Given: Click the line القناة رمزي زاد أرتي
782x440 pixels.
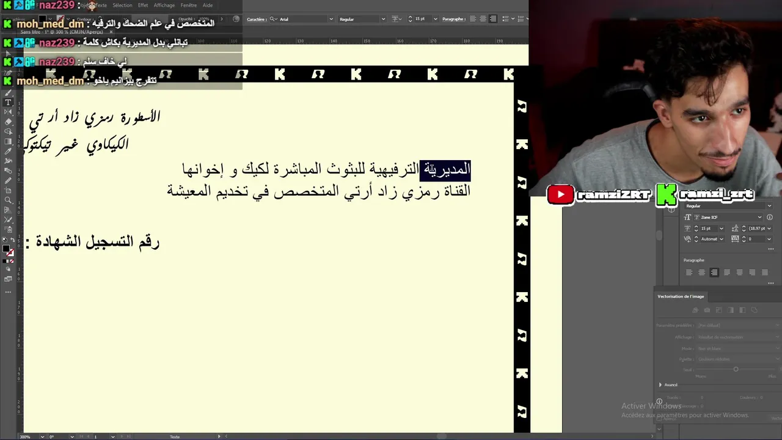Looking at the screenshot, I should 318,191.
